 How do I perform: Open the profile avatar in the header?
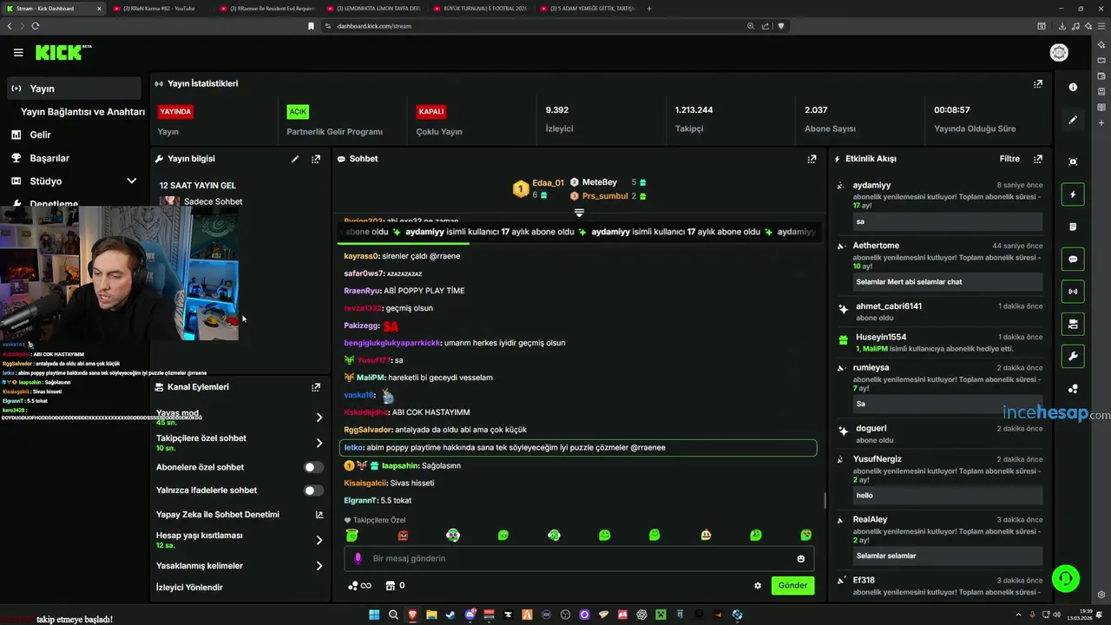1059,53
